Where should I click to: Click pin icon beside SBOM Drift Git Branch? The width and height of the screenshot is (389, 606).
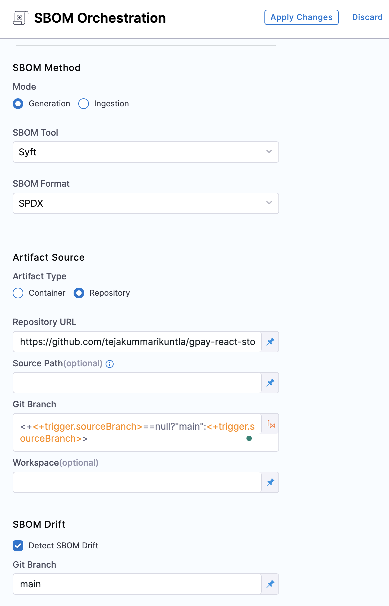(270, 584)
